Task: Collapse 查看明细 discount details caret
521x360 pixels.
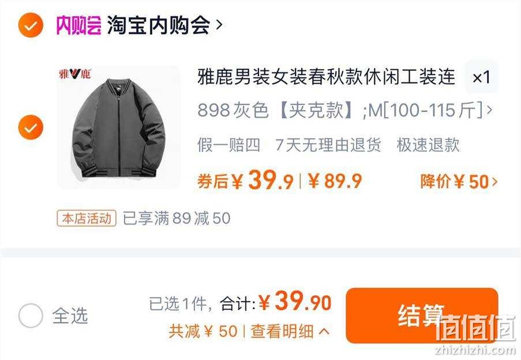Action: tap(324, 331)
